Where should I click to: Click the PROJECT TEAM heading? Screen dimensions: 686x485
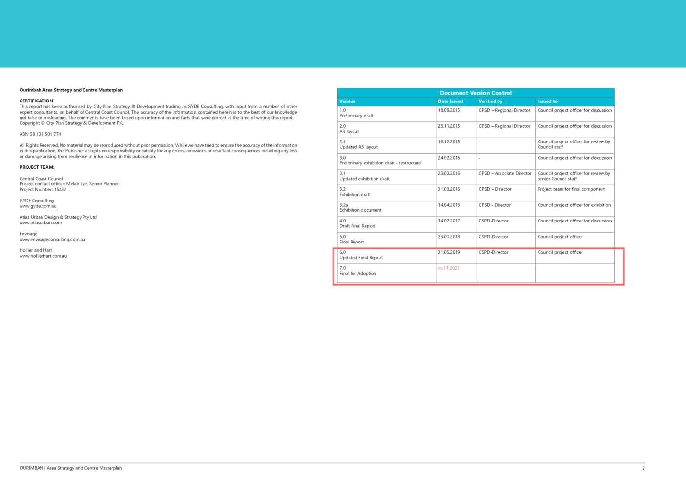pos(37,167)
